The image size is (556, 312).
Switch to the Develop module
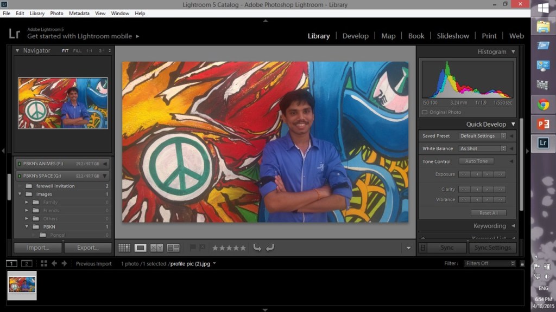pos(355,36)
